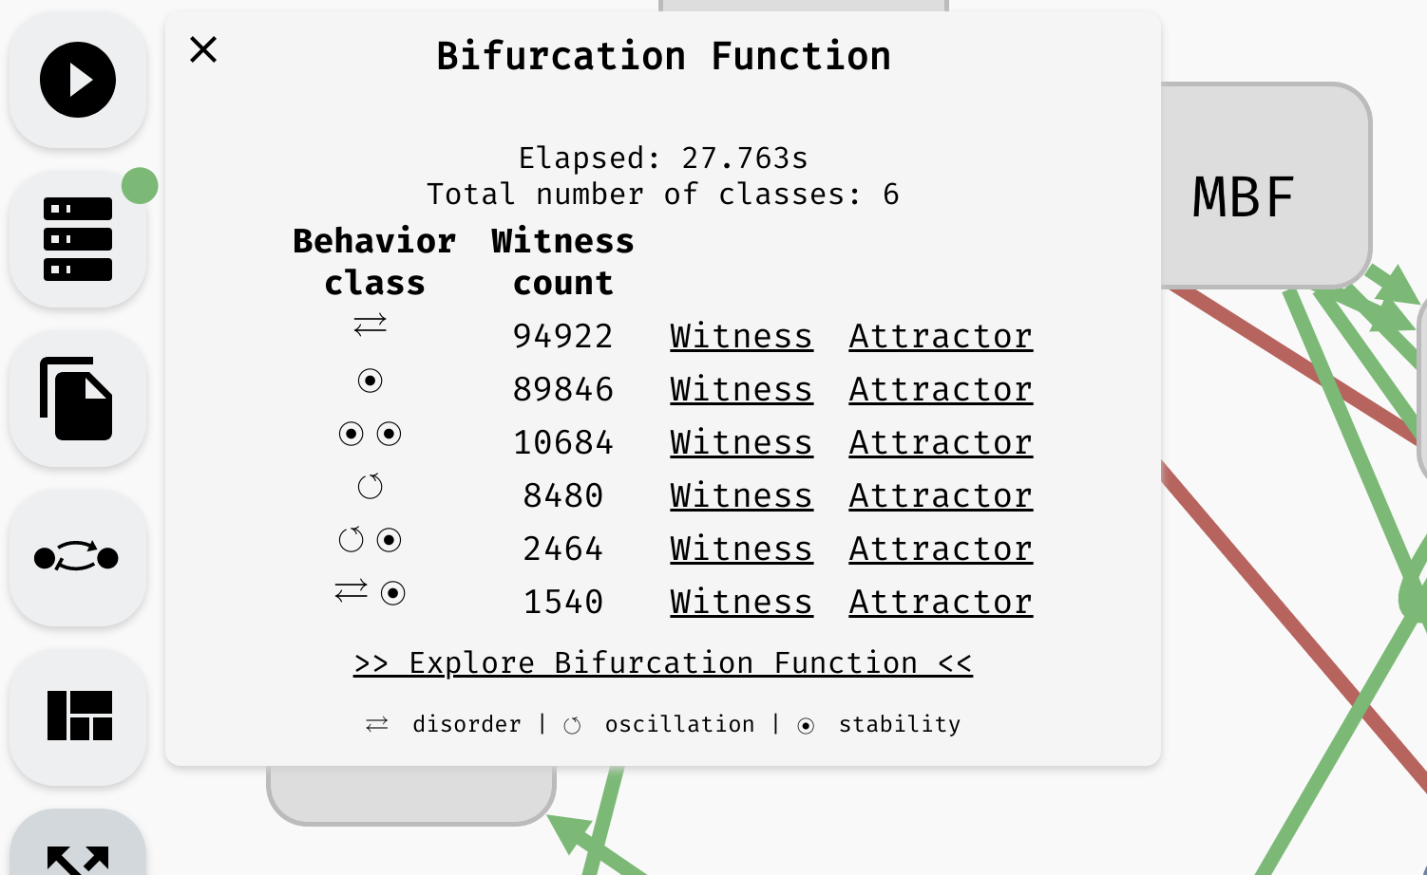The height and width of the screenshot is (875, 1427).
Task: Open Witness link for 2464 row
Action: click(x=741, y=549)
